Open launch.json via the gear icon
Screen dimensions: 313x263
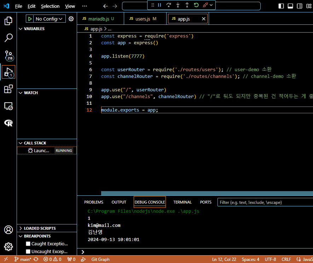coord(71,19)
